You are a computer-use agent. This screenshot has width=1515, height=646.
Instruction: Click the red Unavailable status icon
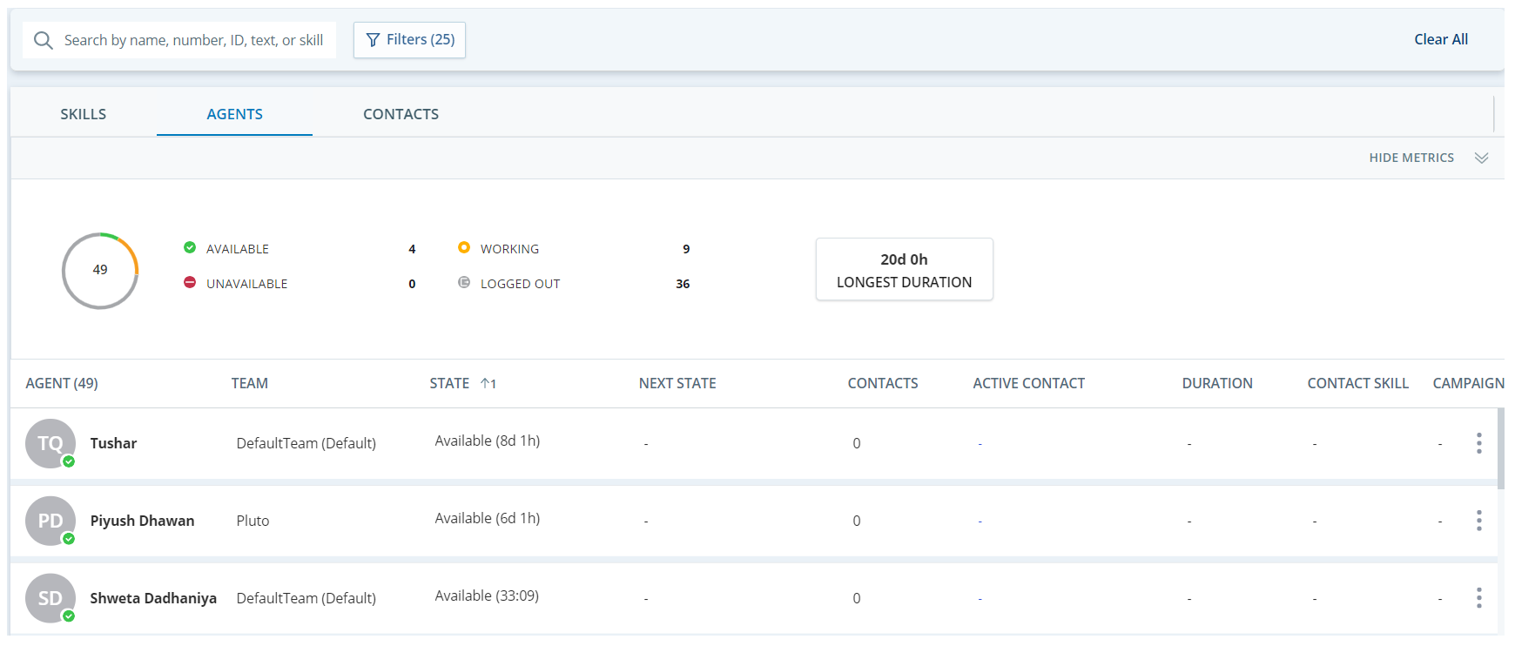[190, 282]
